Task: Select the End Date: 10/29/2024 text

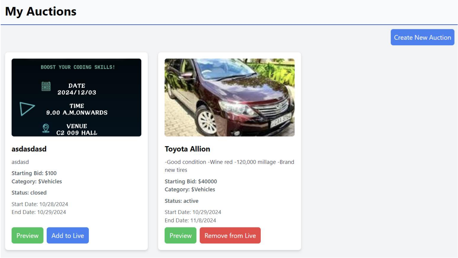Action: (x=39, y=212)
